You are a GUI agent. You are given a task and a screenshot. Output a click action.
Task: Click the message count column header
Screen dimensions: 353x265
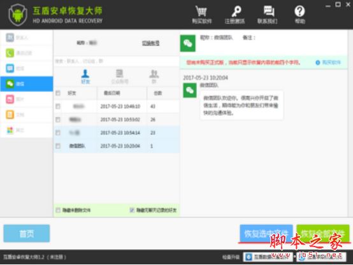(163, 93)
